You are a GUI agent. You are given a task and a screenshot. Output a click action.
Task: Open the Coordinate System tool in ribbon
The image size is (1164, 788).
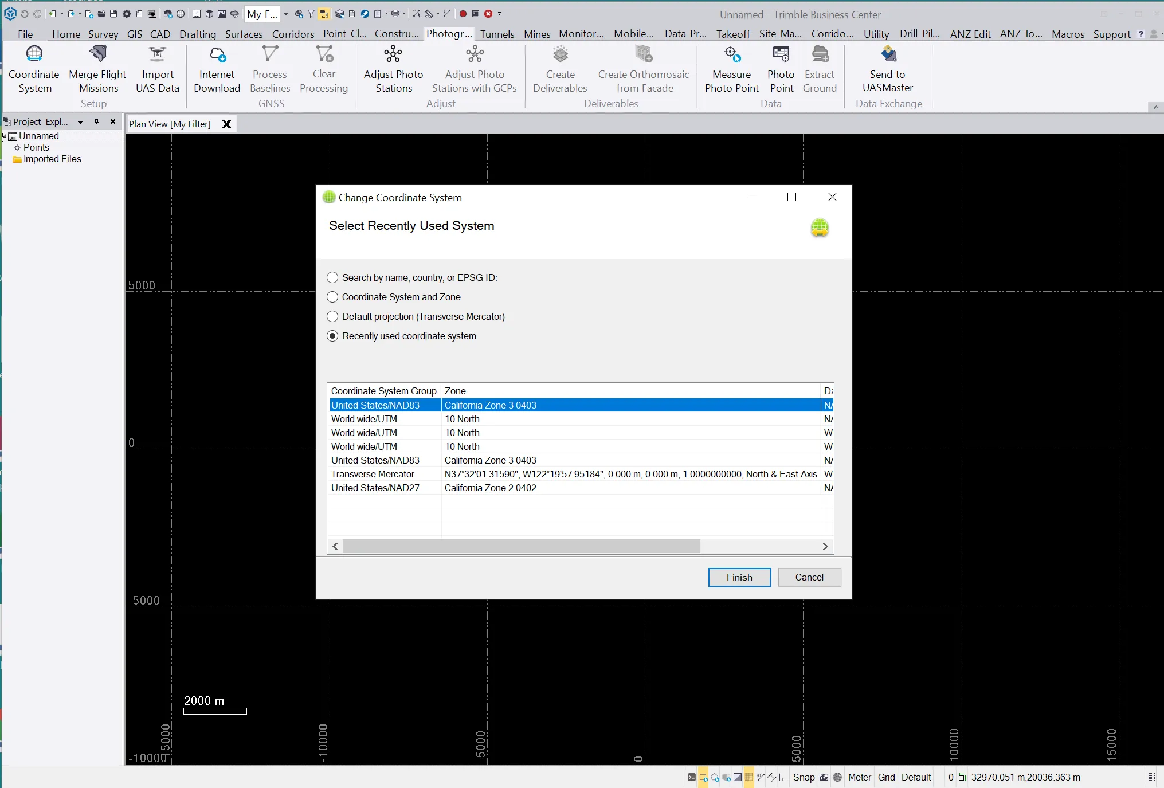34,69
